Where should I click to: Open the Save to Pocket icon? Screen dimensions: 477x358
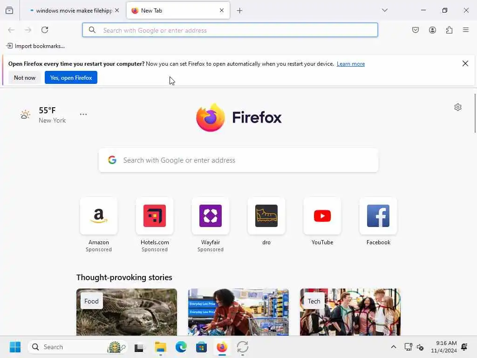pyautogui.click(x=416, y=30)
